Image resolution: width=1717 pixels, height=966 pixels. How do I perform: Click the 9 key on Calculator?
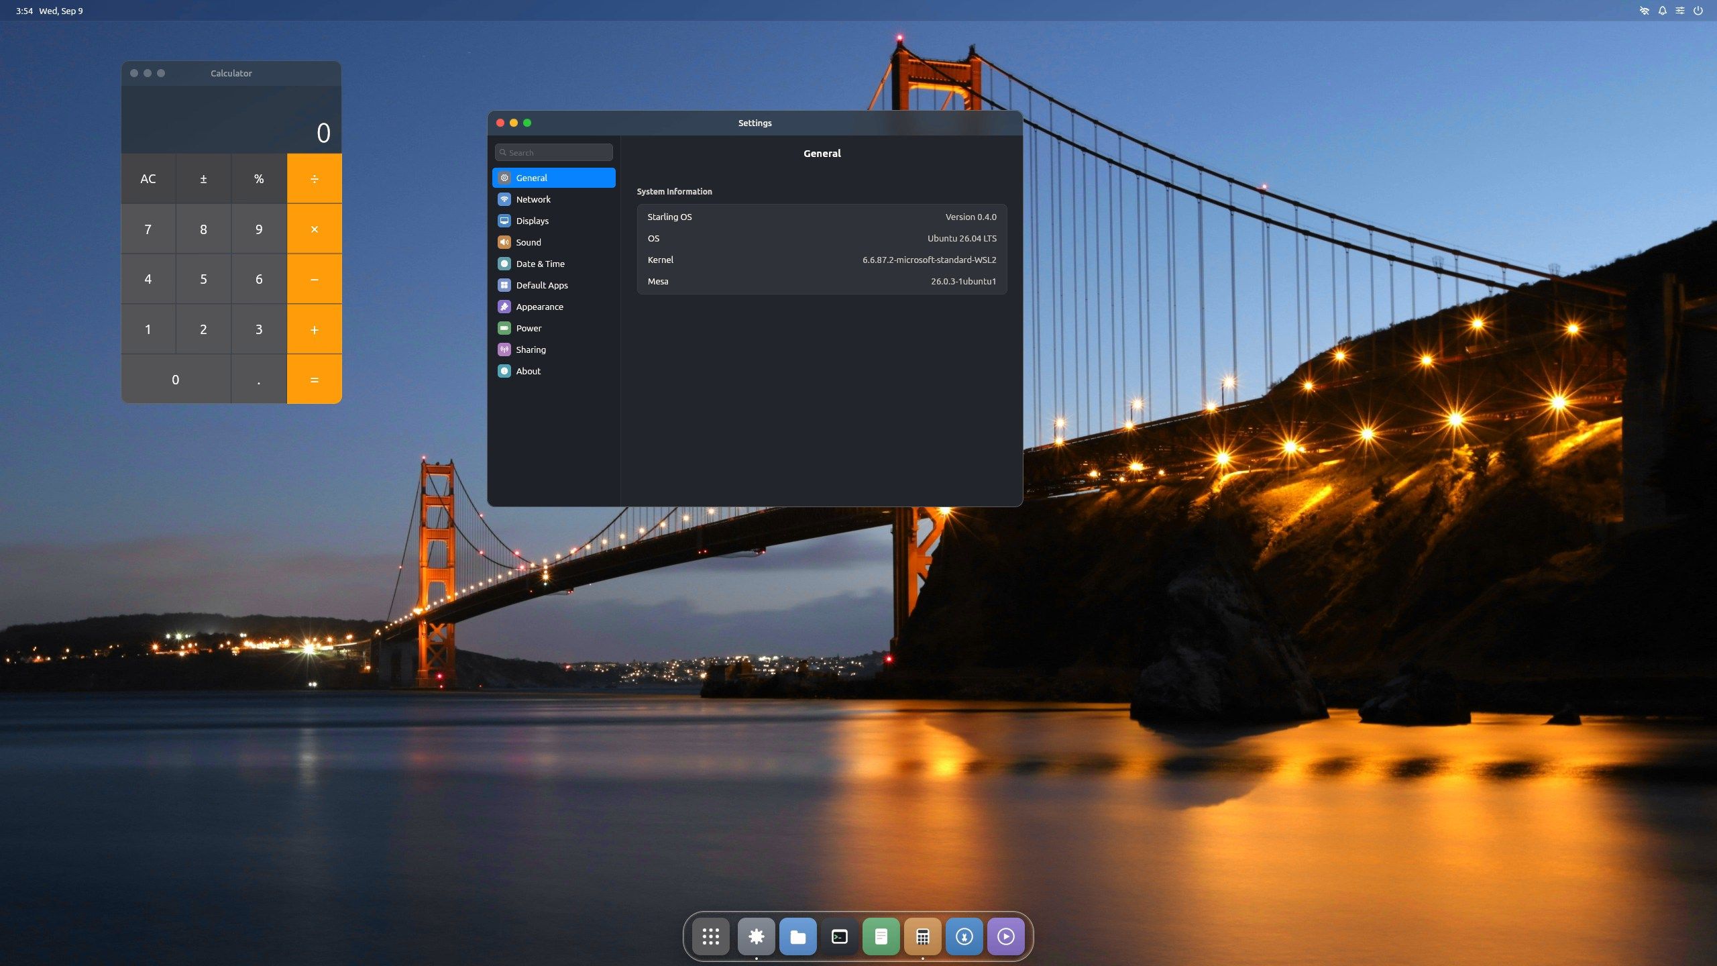pos(259,229)
